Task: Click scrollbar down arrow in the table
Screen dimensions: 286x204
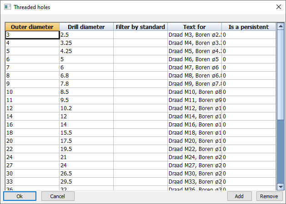Action: 280,186
